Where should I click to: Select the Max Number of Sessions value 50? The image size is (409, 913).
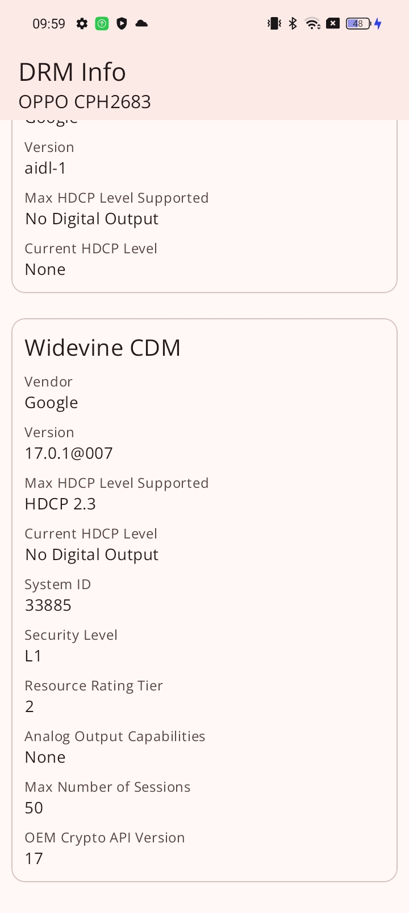[34, 808]
